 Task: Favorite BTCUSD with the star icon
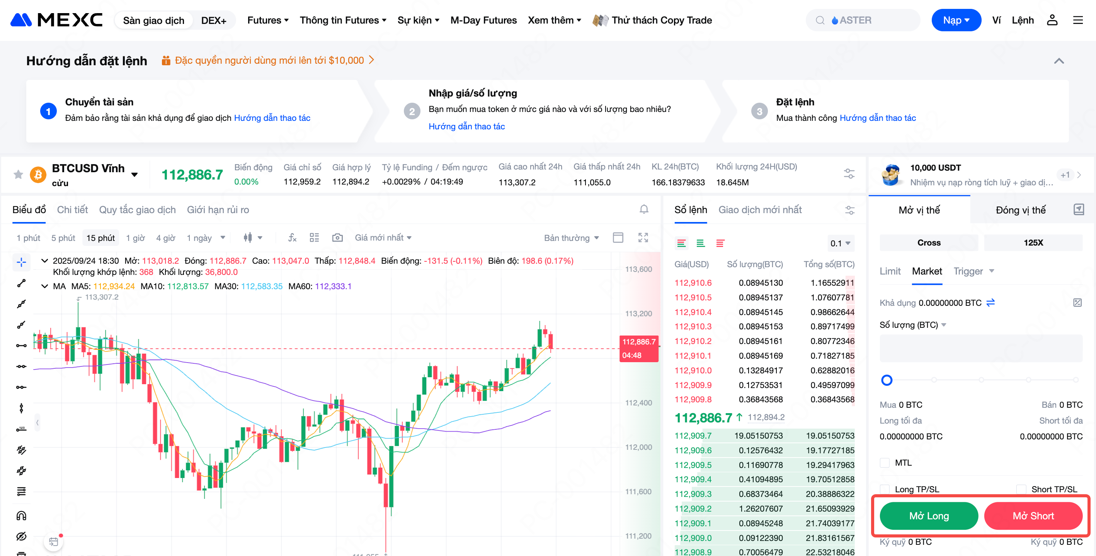pyautogui.click(x=18, y=174)
